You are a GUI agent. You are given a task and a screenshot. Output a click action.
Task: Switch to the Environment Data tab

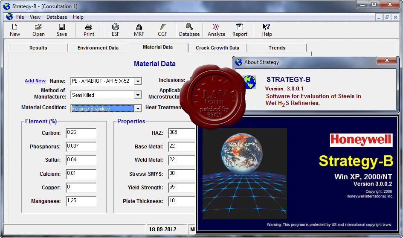pos(98,48)
